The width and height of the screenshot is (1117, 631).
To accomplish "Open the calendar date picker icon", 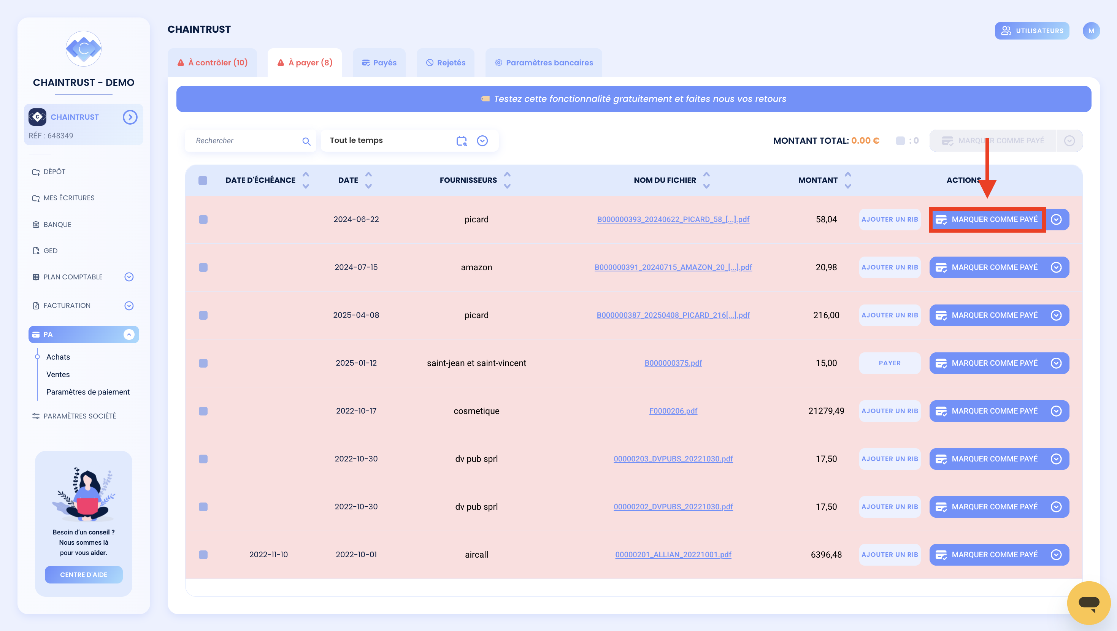I will click(462, 141).
